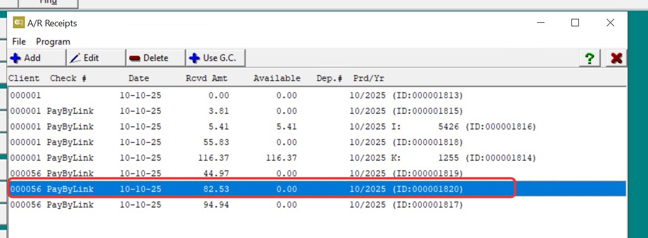Select receipt row ID:000001814
Viewport: 648px width, 238px height.
click(x=317, y=158)
